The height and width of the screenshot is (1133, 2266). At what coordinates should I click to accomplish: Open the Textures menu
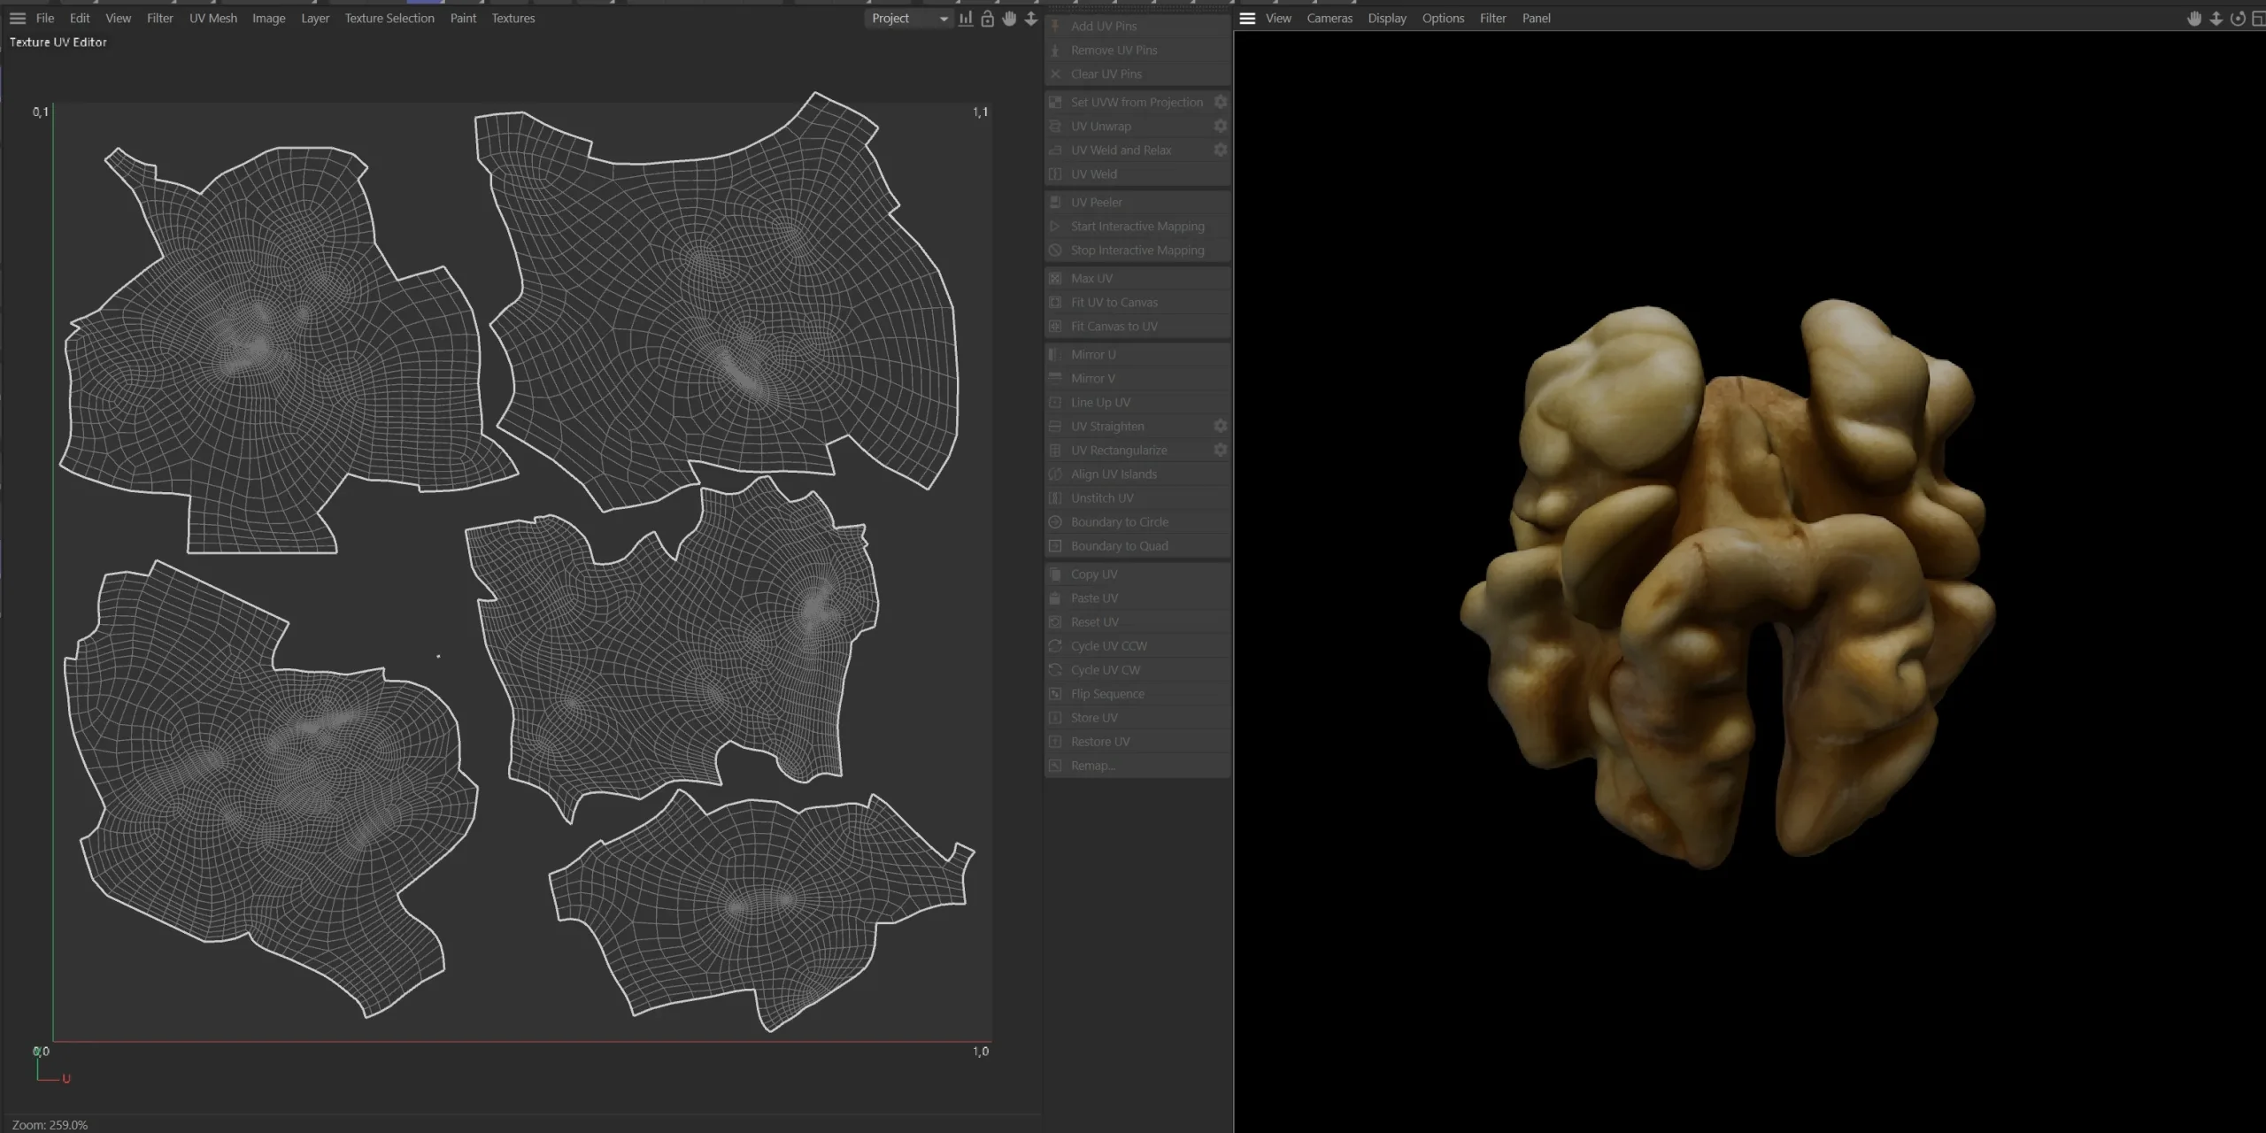[513, 18]
